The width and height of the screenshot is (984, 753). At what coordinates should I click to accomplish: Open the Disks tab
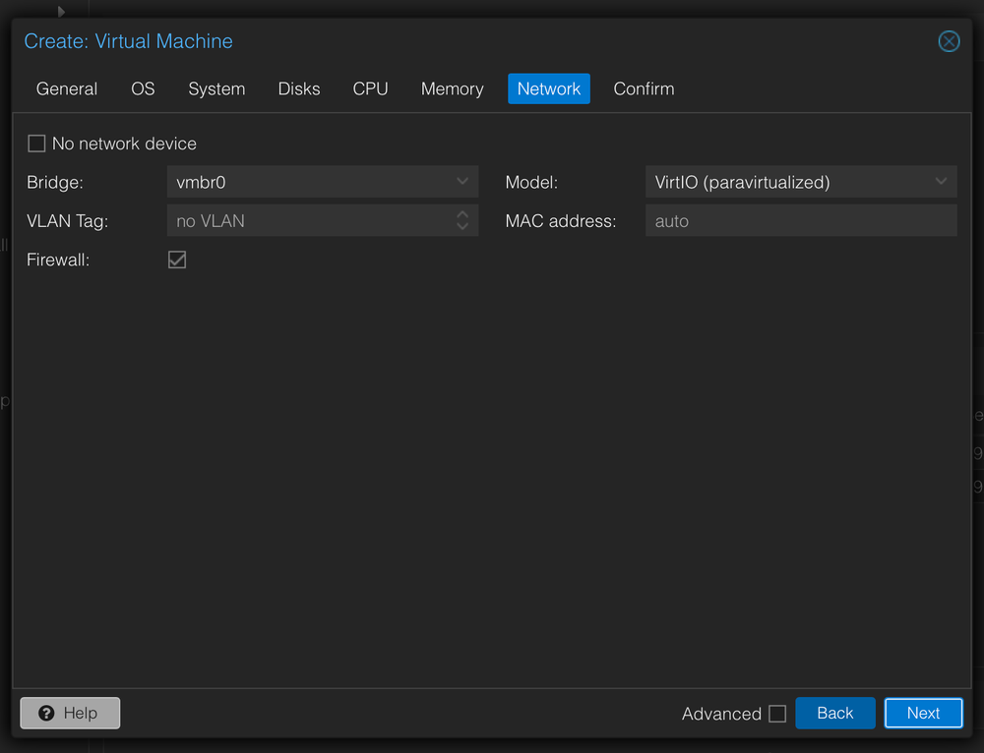point(298,88)
